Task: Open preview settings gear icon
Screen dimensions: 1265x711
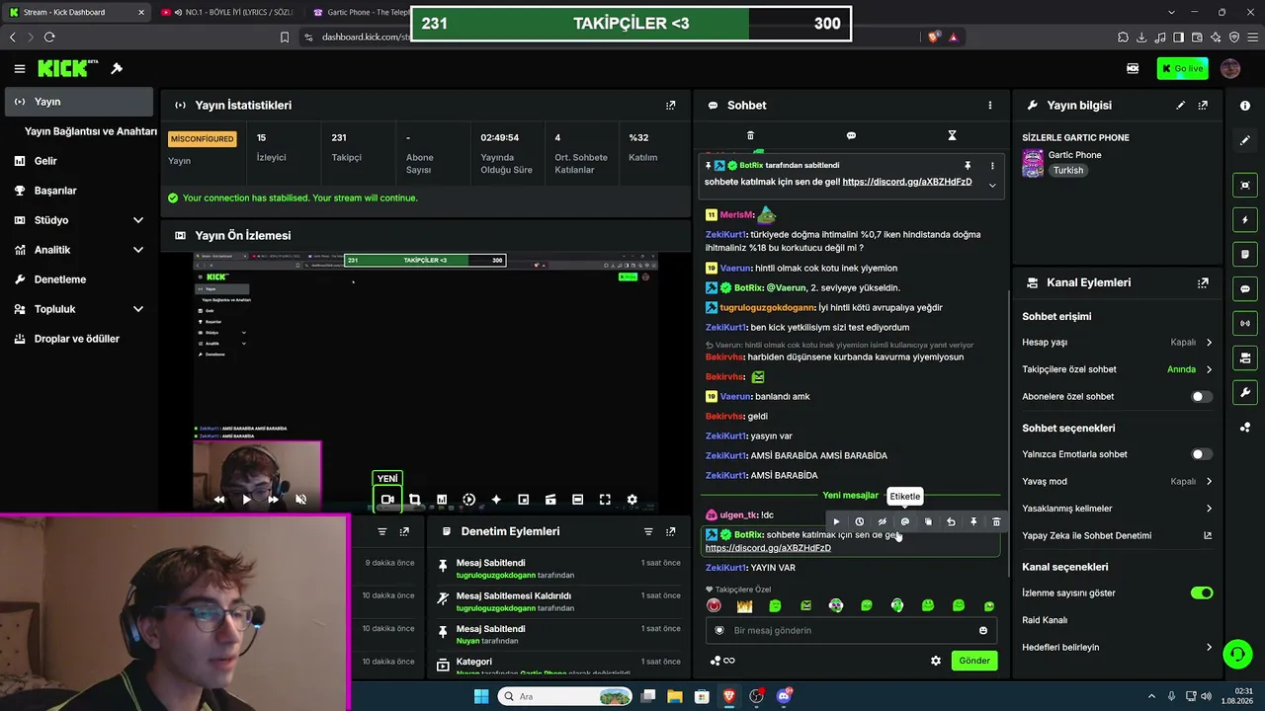Action: pos(632,500)
